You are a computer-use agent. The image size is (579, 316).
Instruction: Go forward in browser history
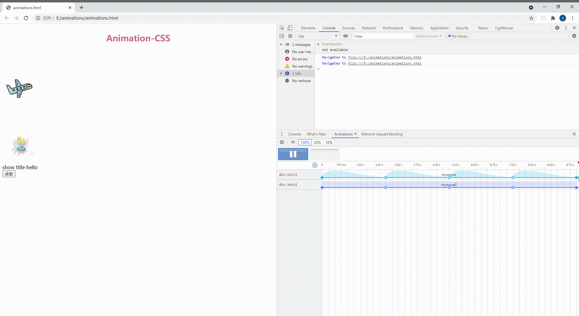pyautogui.click(x=16, y=18)
